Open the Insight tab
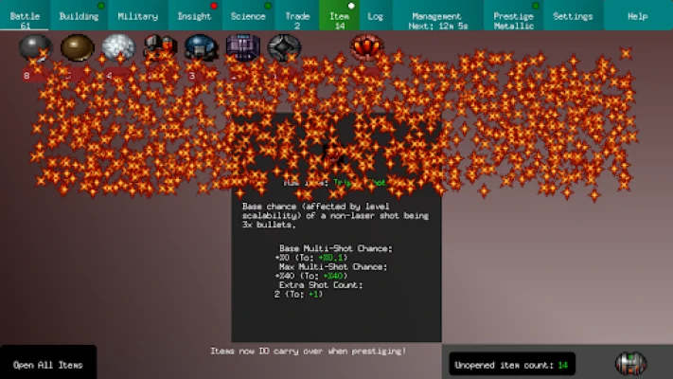 click(193, 15)
